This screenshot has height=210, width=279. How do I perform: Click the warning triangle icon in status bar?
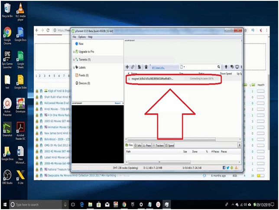tap(236, 167)
